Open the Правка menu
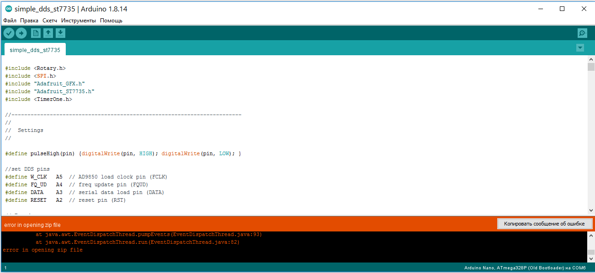 [29, 21]
